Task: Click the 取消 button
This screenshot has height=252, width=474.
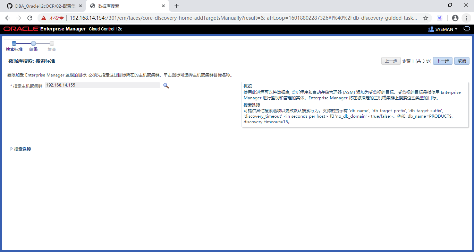Action: [x=462, y=61]
